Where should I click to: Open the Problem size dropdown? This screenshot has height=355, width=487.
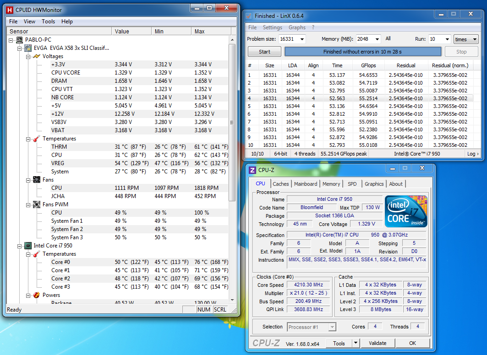coord(302,39)
